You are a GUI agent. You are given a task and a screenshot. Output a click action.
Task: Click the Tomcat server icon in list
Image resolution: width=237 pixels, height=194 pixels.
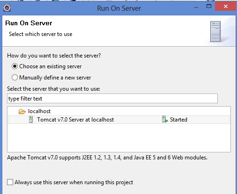(x=31, y=120)
